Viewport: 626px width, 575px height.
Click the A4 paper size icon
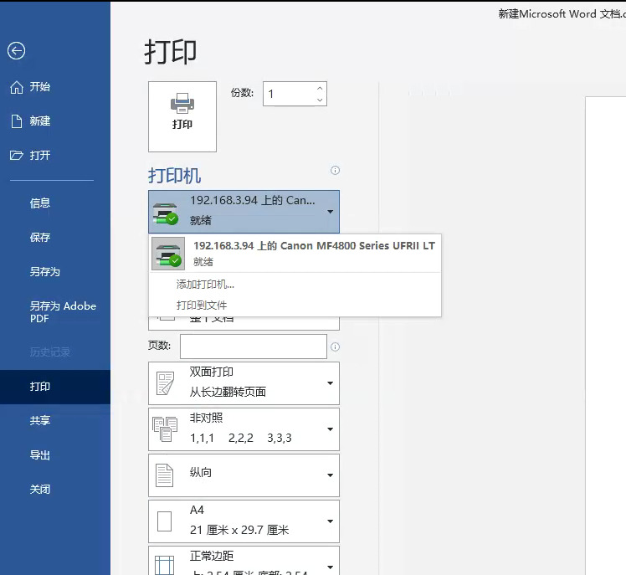pos(165,521)
